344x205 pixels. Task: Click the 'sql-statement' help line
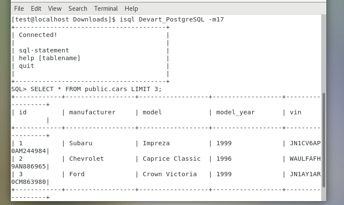click(44, 50)
